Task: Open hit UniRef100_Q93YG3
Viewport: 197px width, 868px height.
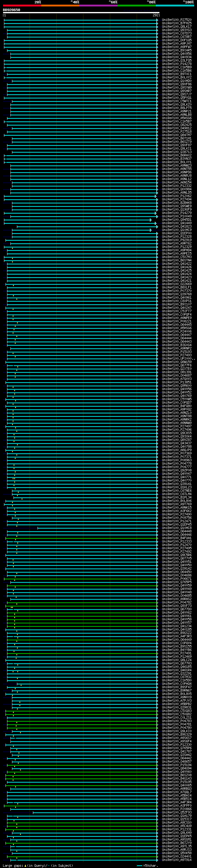Action: pos(177,30)
